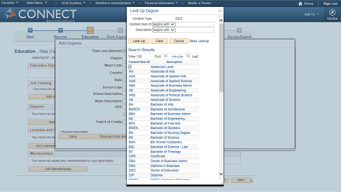Click the Work Experience step square icon
The width and height of the screenshot is (341, 192).
120,30
